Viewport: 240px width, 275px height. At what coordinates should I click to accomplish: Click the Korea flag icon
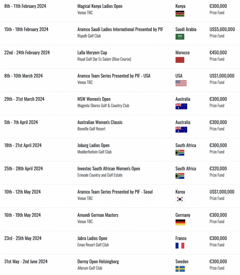(x=180, y=199)
